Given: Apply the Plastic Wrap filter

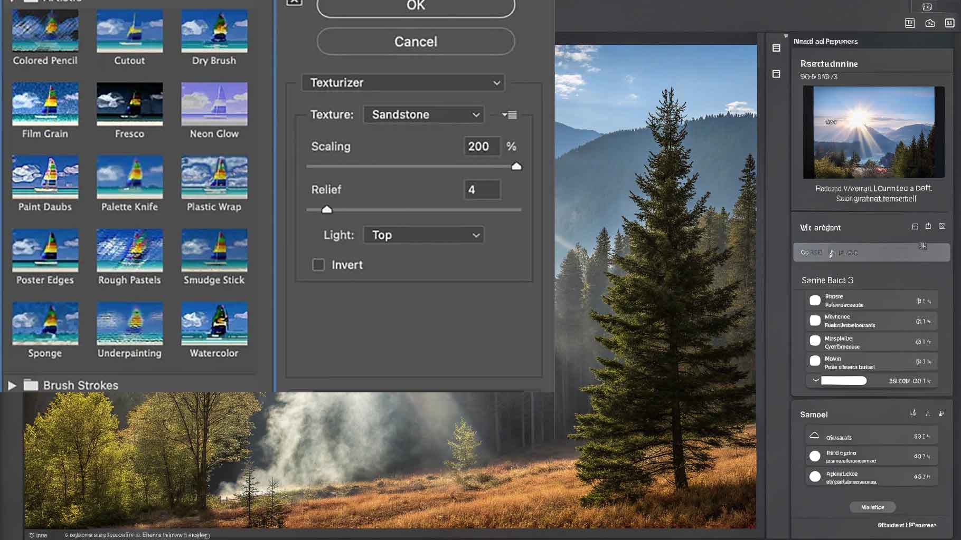Looking at the screenshot, I should 214,177.
